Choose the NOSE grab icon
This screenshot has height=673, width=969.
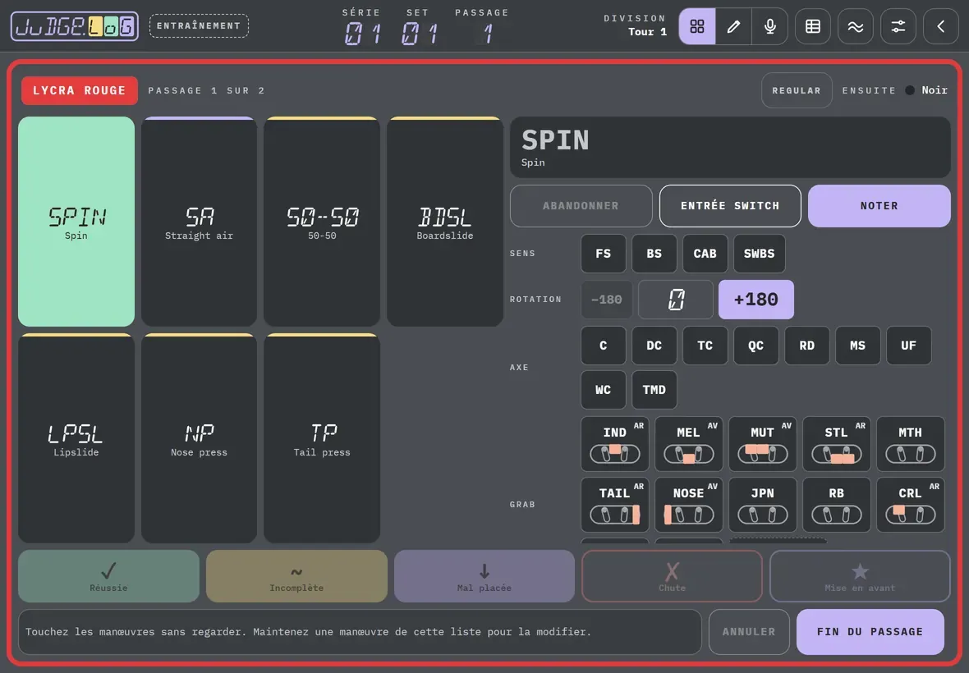pos(688,505)
